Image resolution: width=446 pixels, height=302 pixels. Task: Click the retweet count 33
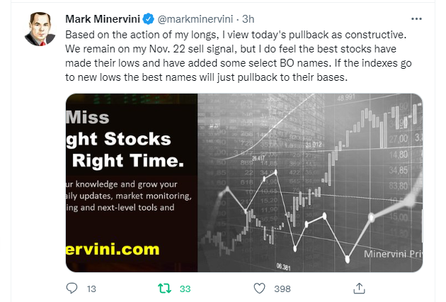click(185, 289)
